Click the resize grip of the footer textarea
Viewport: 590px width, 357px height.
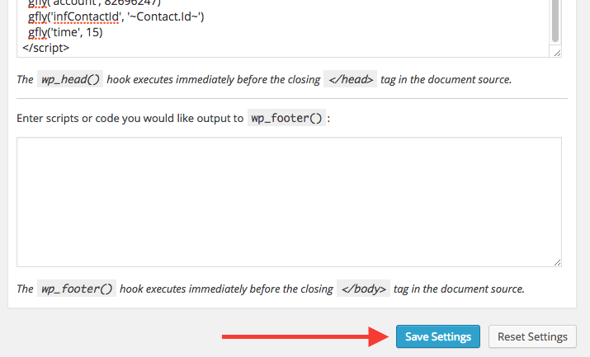tap(557, 262)
